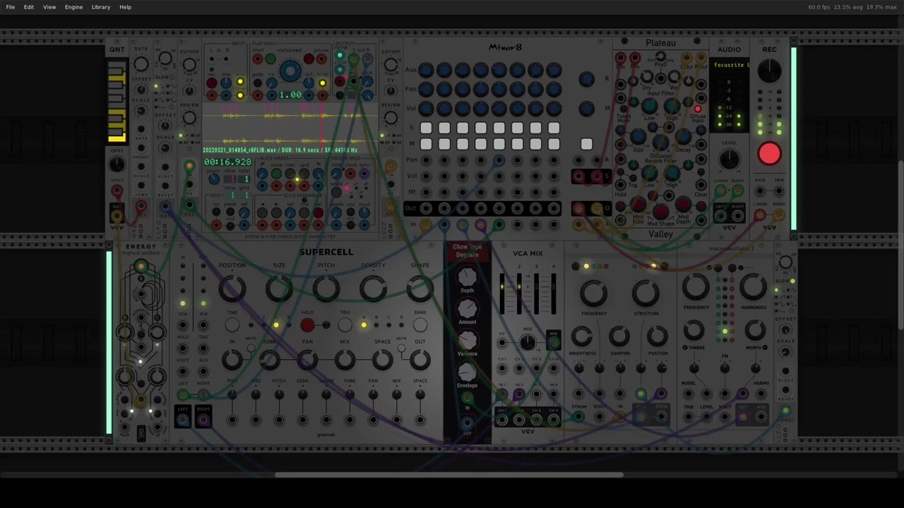Click the Chow Tape Degrade Variance knob
Screen dimensions: 904x508
[467, 340]
